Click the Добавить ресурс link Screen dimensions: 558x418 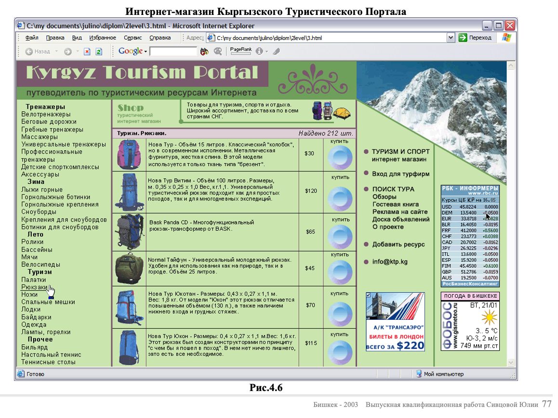(399, 245)
